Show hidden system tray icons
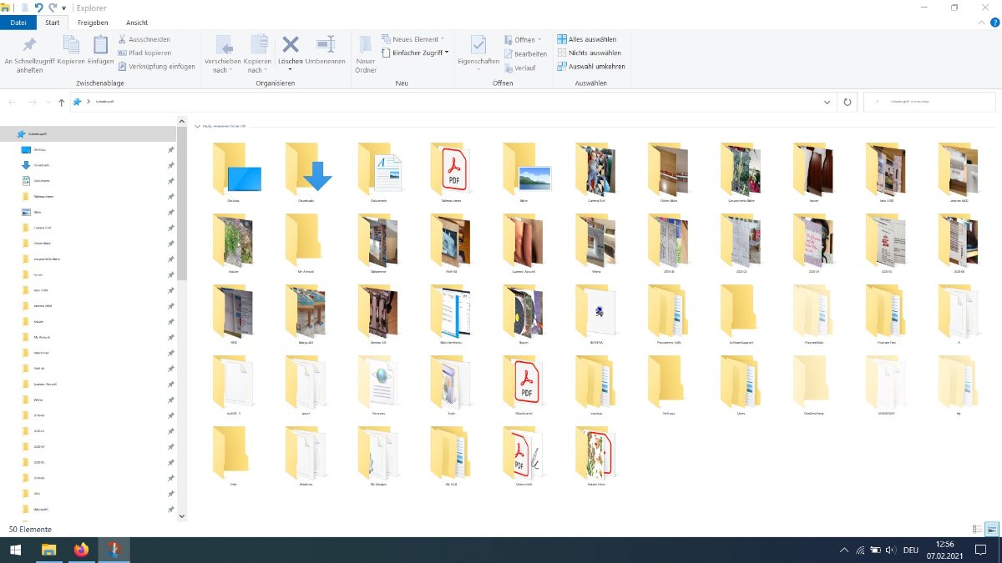 (x=843, y=550)
